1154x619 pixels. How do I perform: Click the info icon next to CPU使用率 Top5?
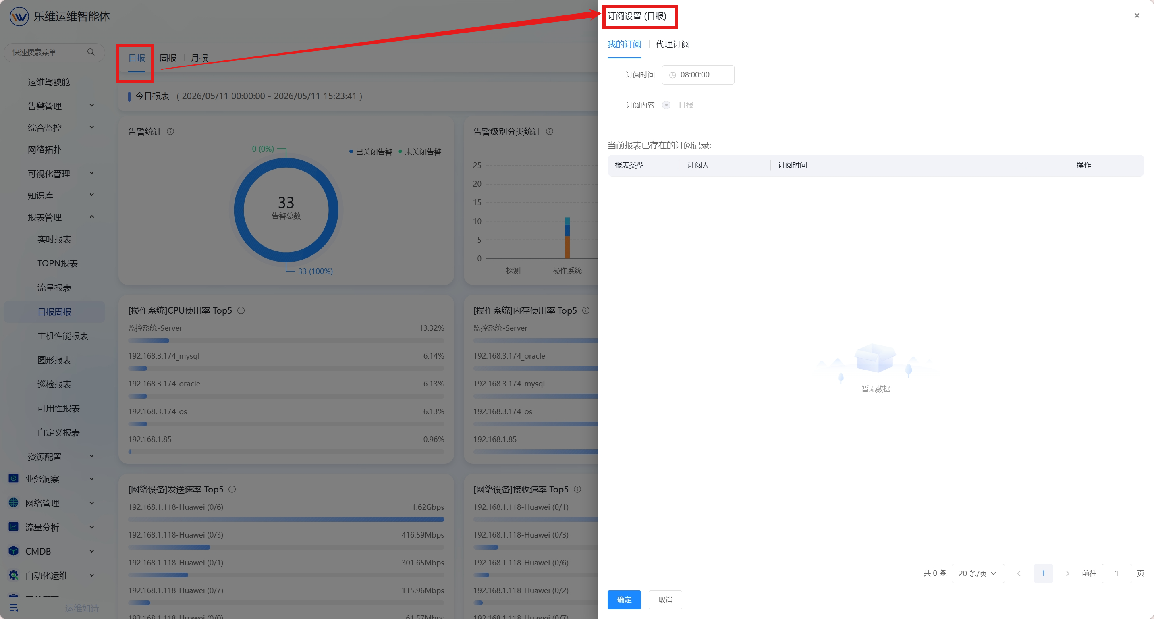241,310
